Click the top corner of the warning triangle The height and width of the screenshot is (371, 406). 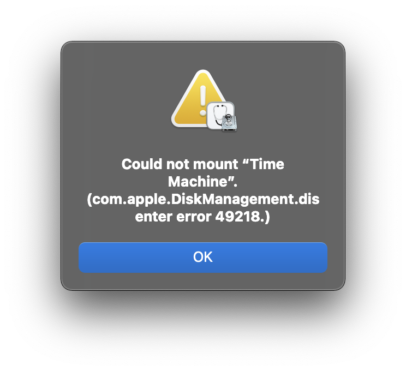click(x=203, y=73)
